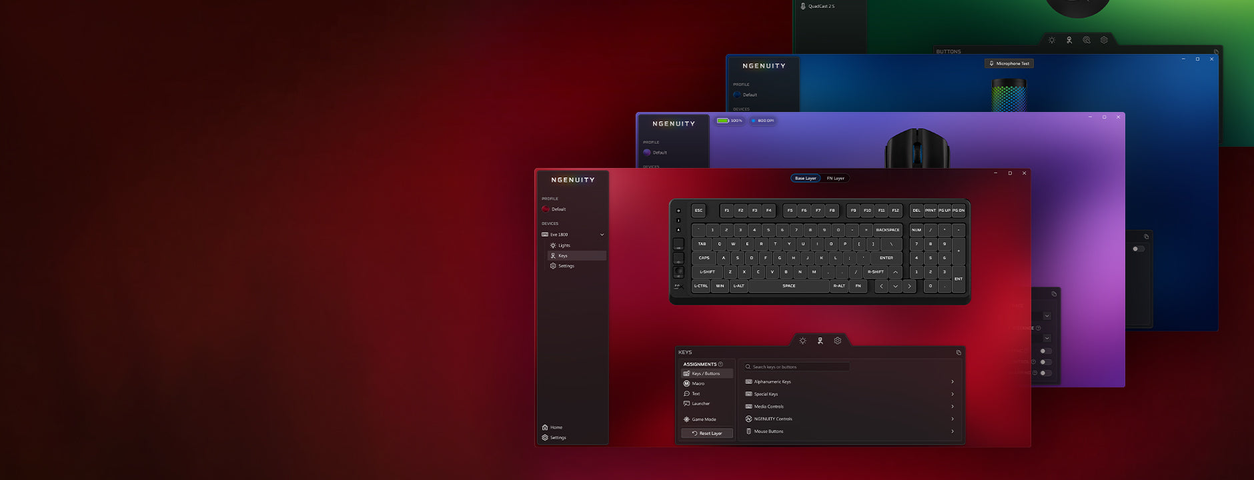The height and width of the screenshot is (480, 1254).
Task: Click the key-assignment icon in green window tab strip
Action: (1069, 40)
